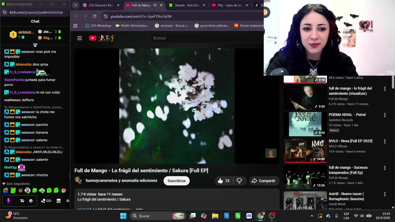Click the Suscribirse button
395x222 pixels.
[177, 181]
